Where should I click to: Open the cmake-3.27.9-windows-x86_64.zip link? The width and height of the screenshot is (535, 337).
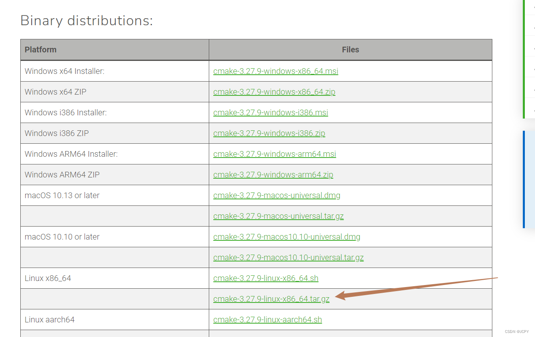(x=274, y=92)
